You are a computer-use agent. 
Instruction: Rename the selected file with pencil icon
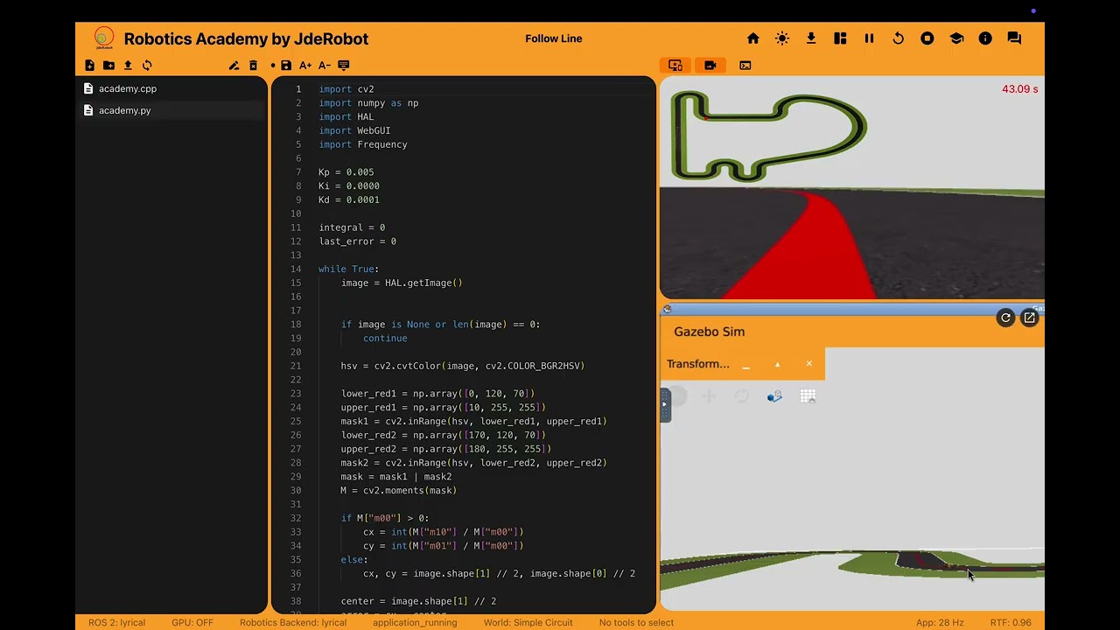(234, 66)
